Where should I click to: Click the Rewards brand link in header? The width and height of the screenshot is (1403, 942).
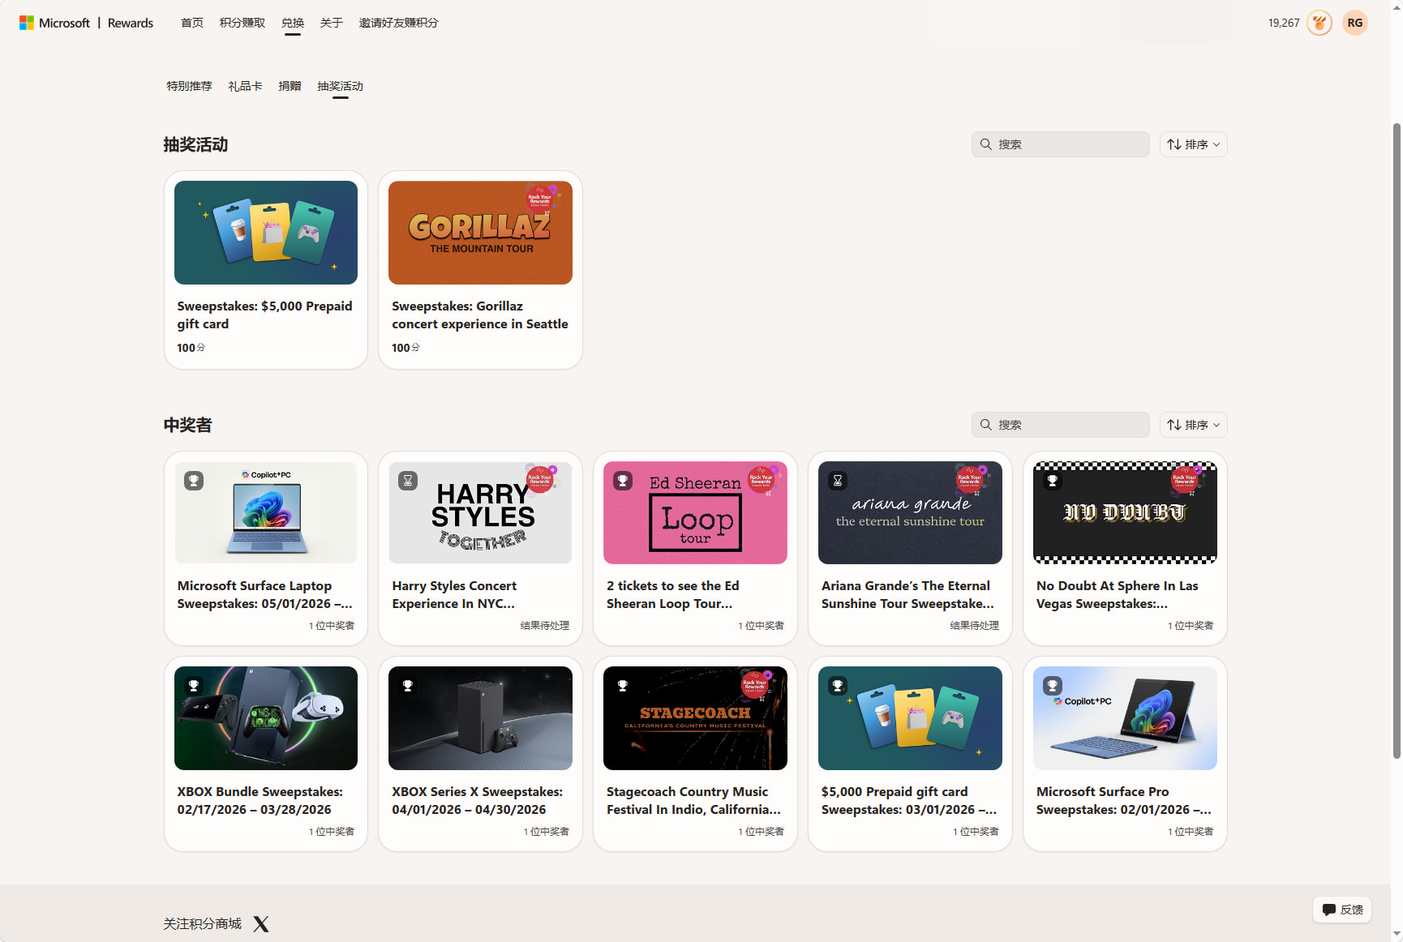(131, 23)
